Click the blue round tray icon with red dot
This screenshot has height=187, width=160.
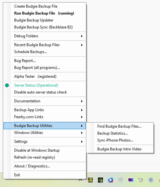pyautogui.click(x=111, y=180)
